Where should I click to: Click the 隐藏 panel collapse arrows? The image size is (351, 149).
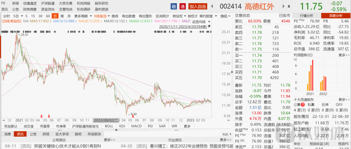tap(229, 16)
